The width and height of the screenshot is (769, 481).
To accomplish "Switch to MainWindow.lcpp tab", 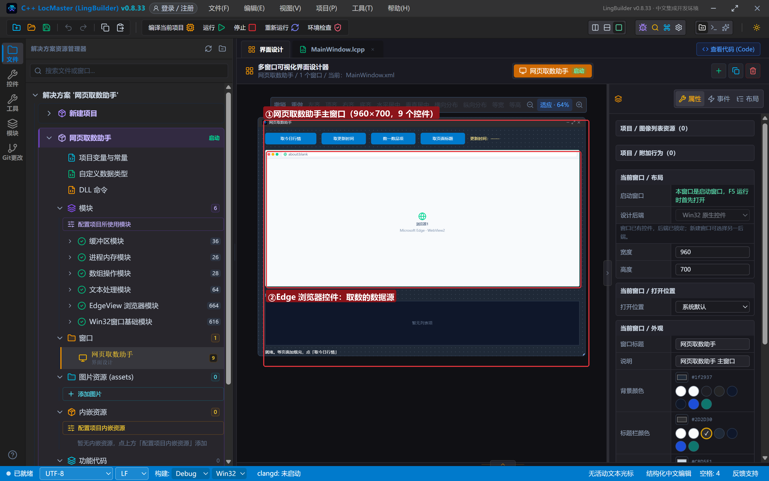I will pyautogui.click(x=337, y=49).
